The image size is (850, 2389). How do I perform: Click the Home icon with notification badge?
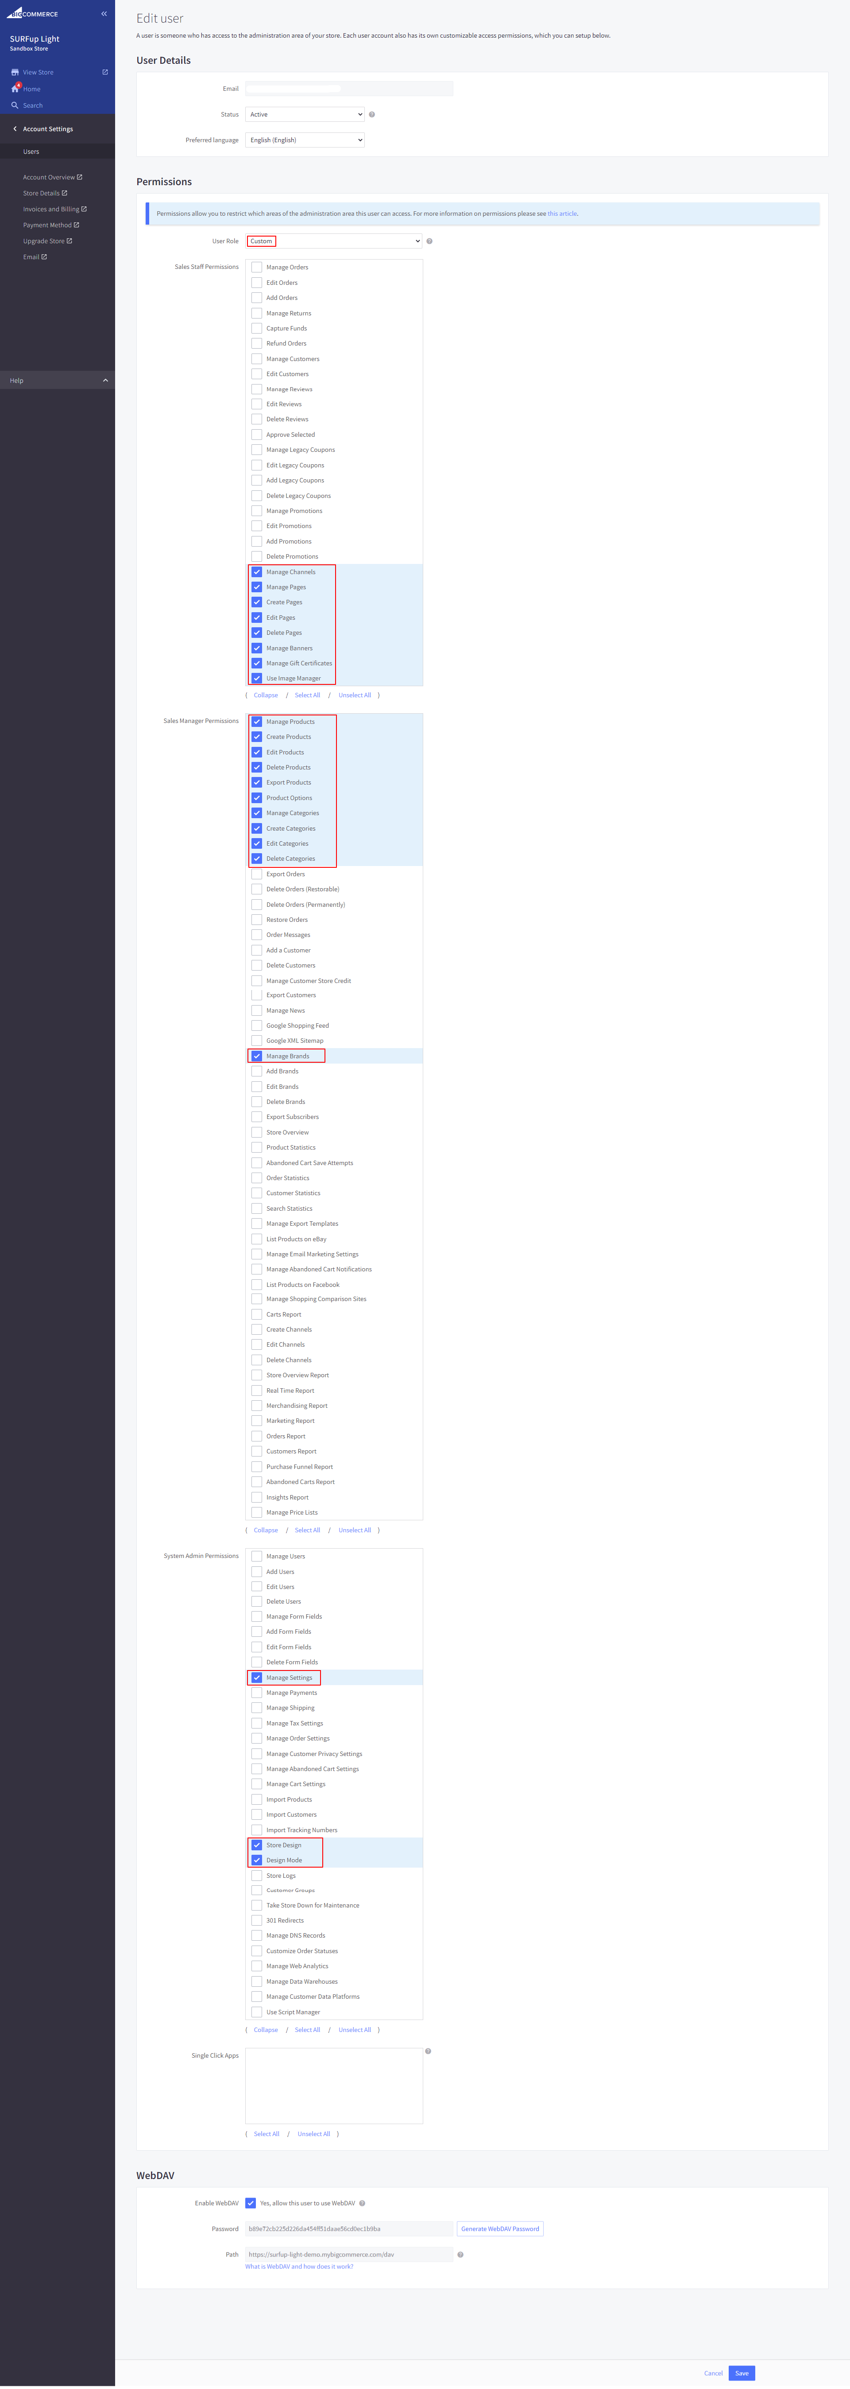(15, 88)
